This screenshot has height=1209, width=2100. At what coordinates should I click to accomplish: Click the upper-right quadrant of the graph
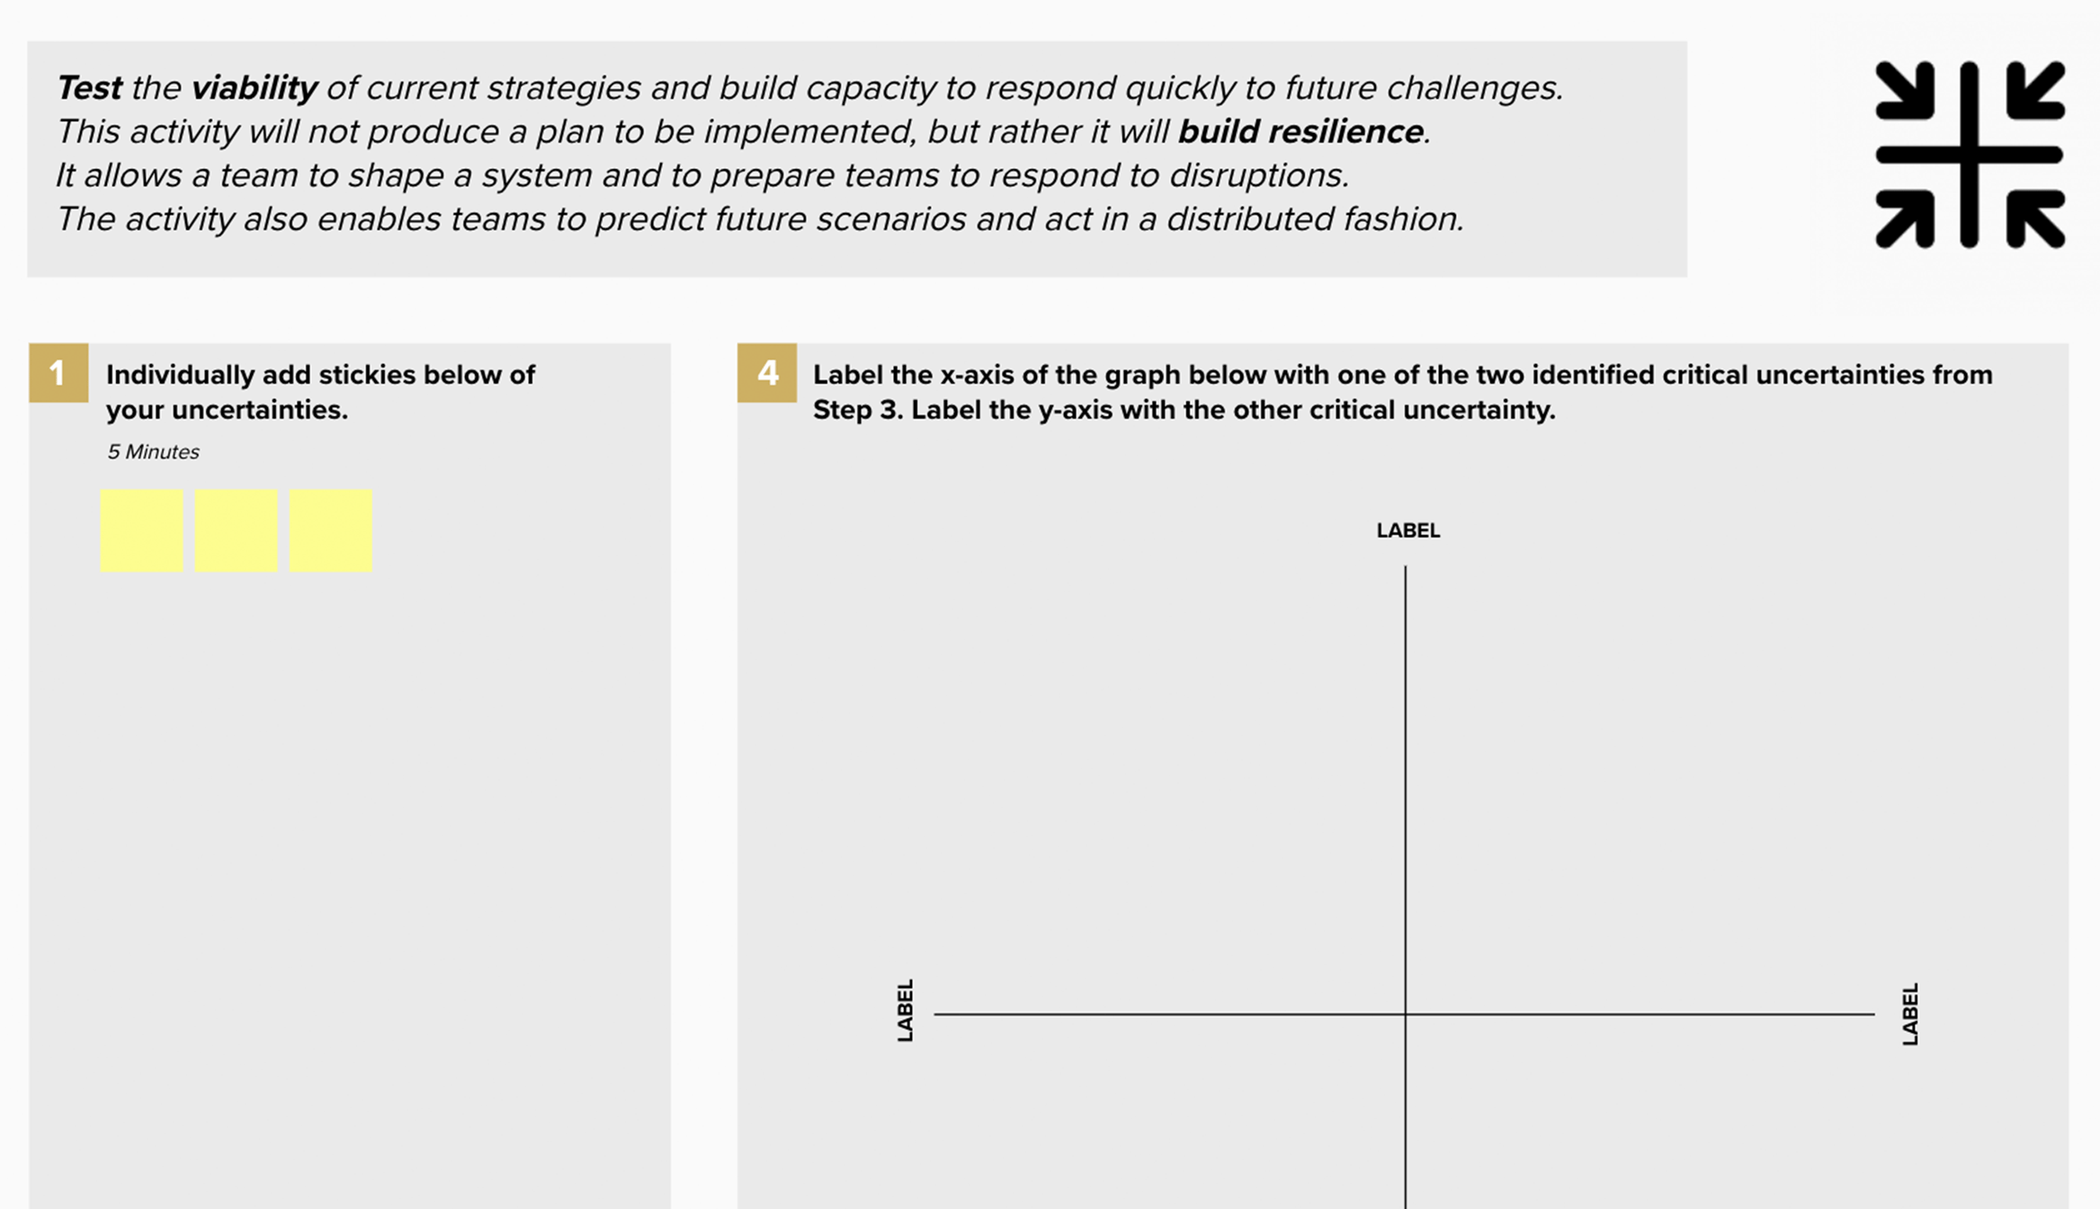coord(1641,789)
